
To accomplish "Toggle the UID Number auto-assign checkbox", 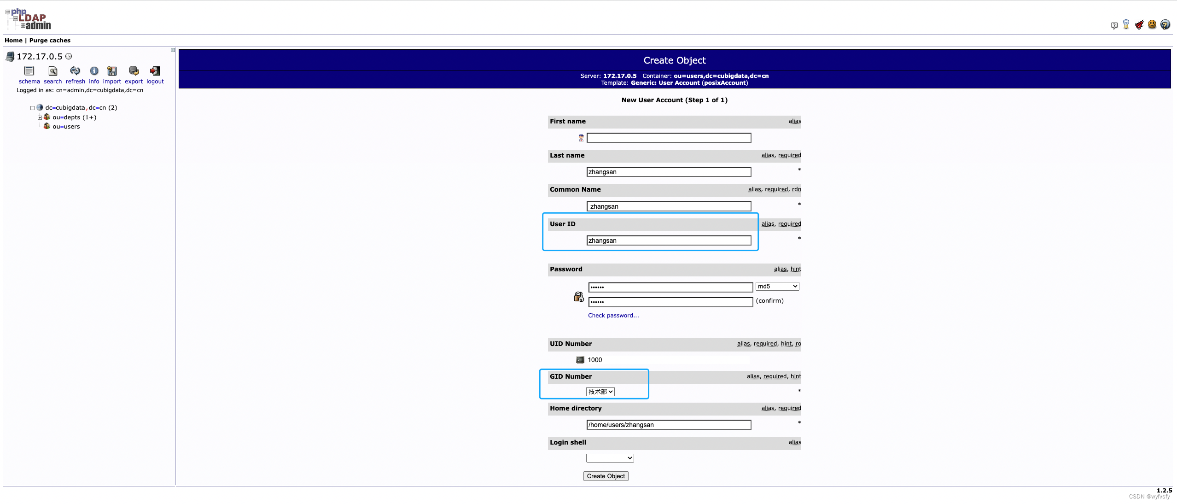I will tap(579, 359).
